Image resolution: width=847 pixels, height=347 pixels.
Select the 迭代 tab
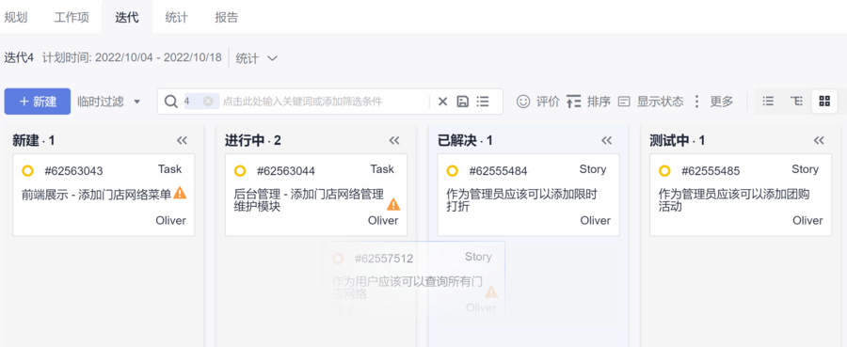(127, 17)
